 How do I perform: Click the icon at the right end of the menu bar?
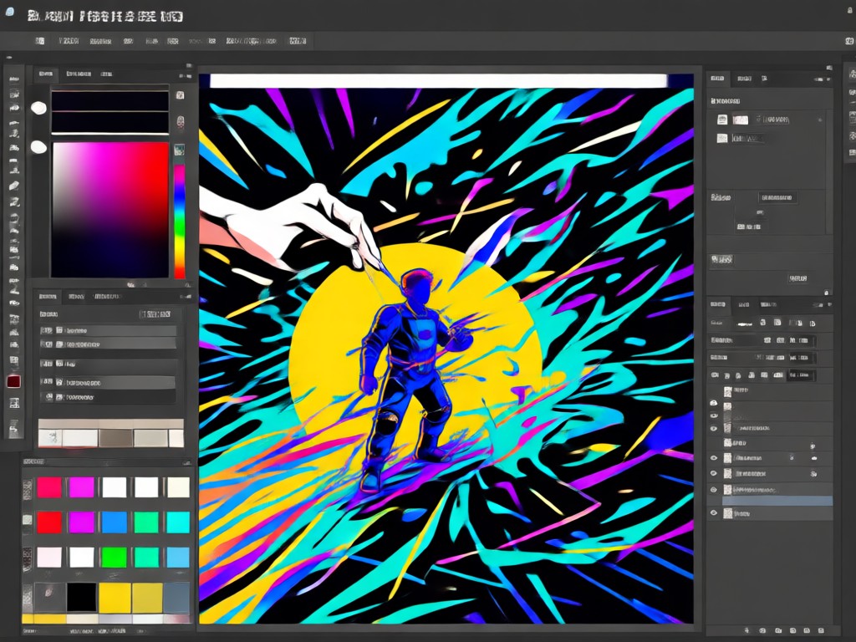(x=849, y=41)
